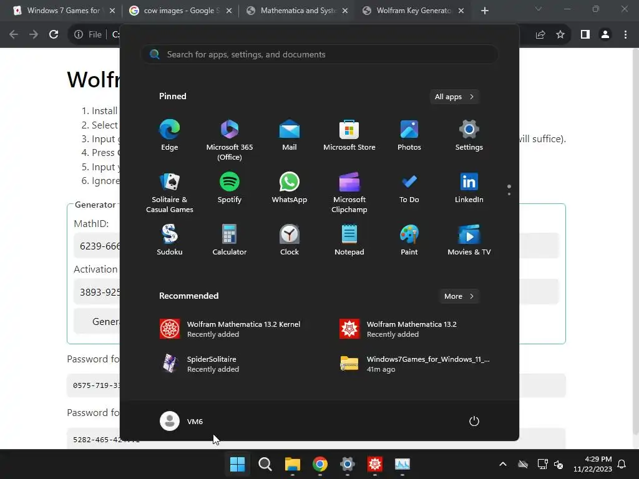
Task: Open clock showing 4:29 PM
Action: point(593,464)
